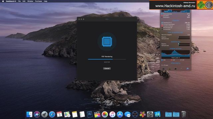Open Calendar icon showing date 3

(60, 114)
